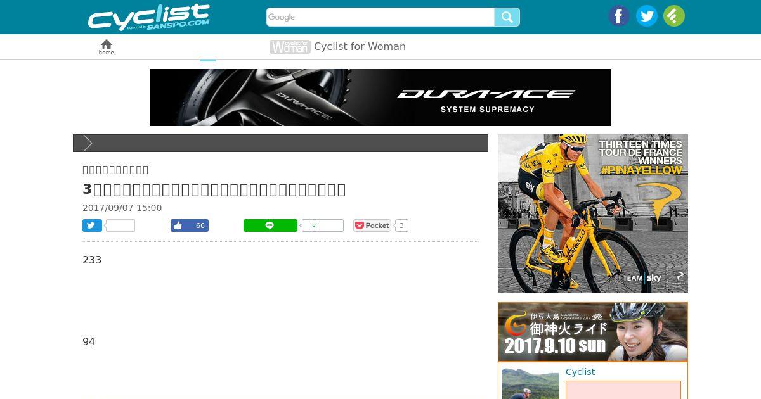Click the pink box under Cyclist link
761x399 pixels.
pos(623,390)
